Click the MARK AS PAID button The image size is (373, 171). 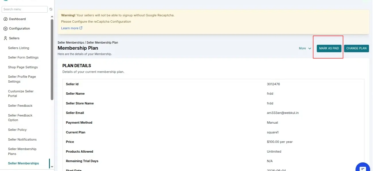(x=329, y=48)
